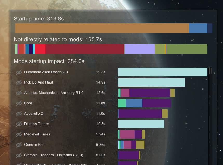The image size is (223, 165).
Task: Click the crossed-eye icon for Dismiss Trader
Action: [x=19, y=124]
